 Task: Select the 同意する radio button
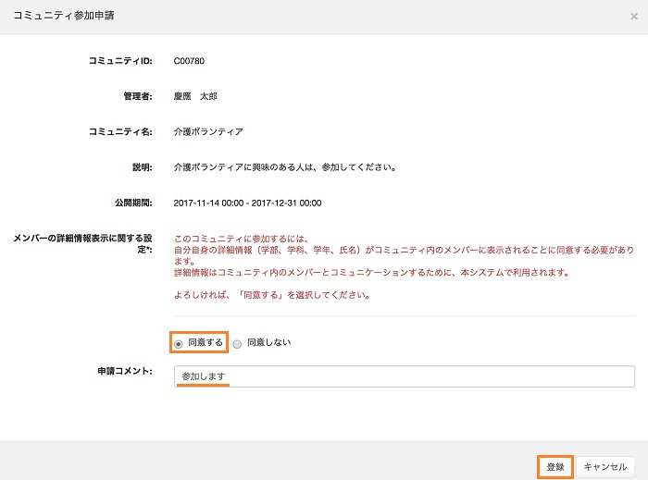click(x=179, y=343)
